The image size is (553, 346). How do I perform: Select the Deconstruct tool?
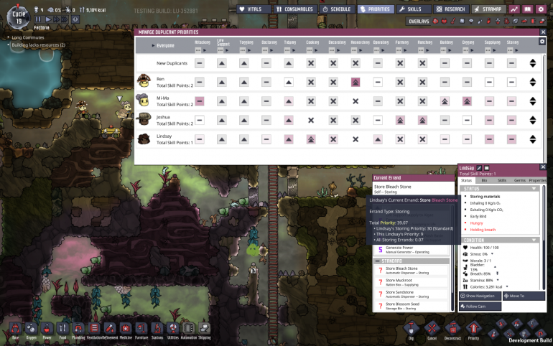[x=452, y=329]
